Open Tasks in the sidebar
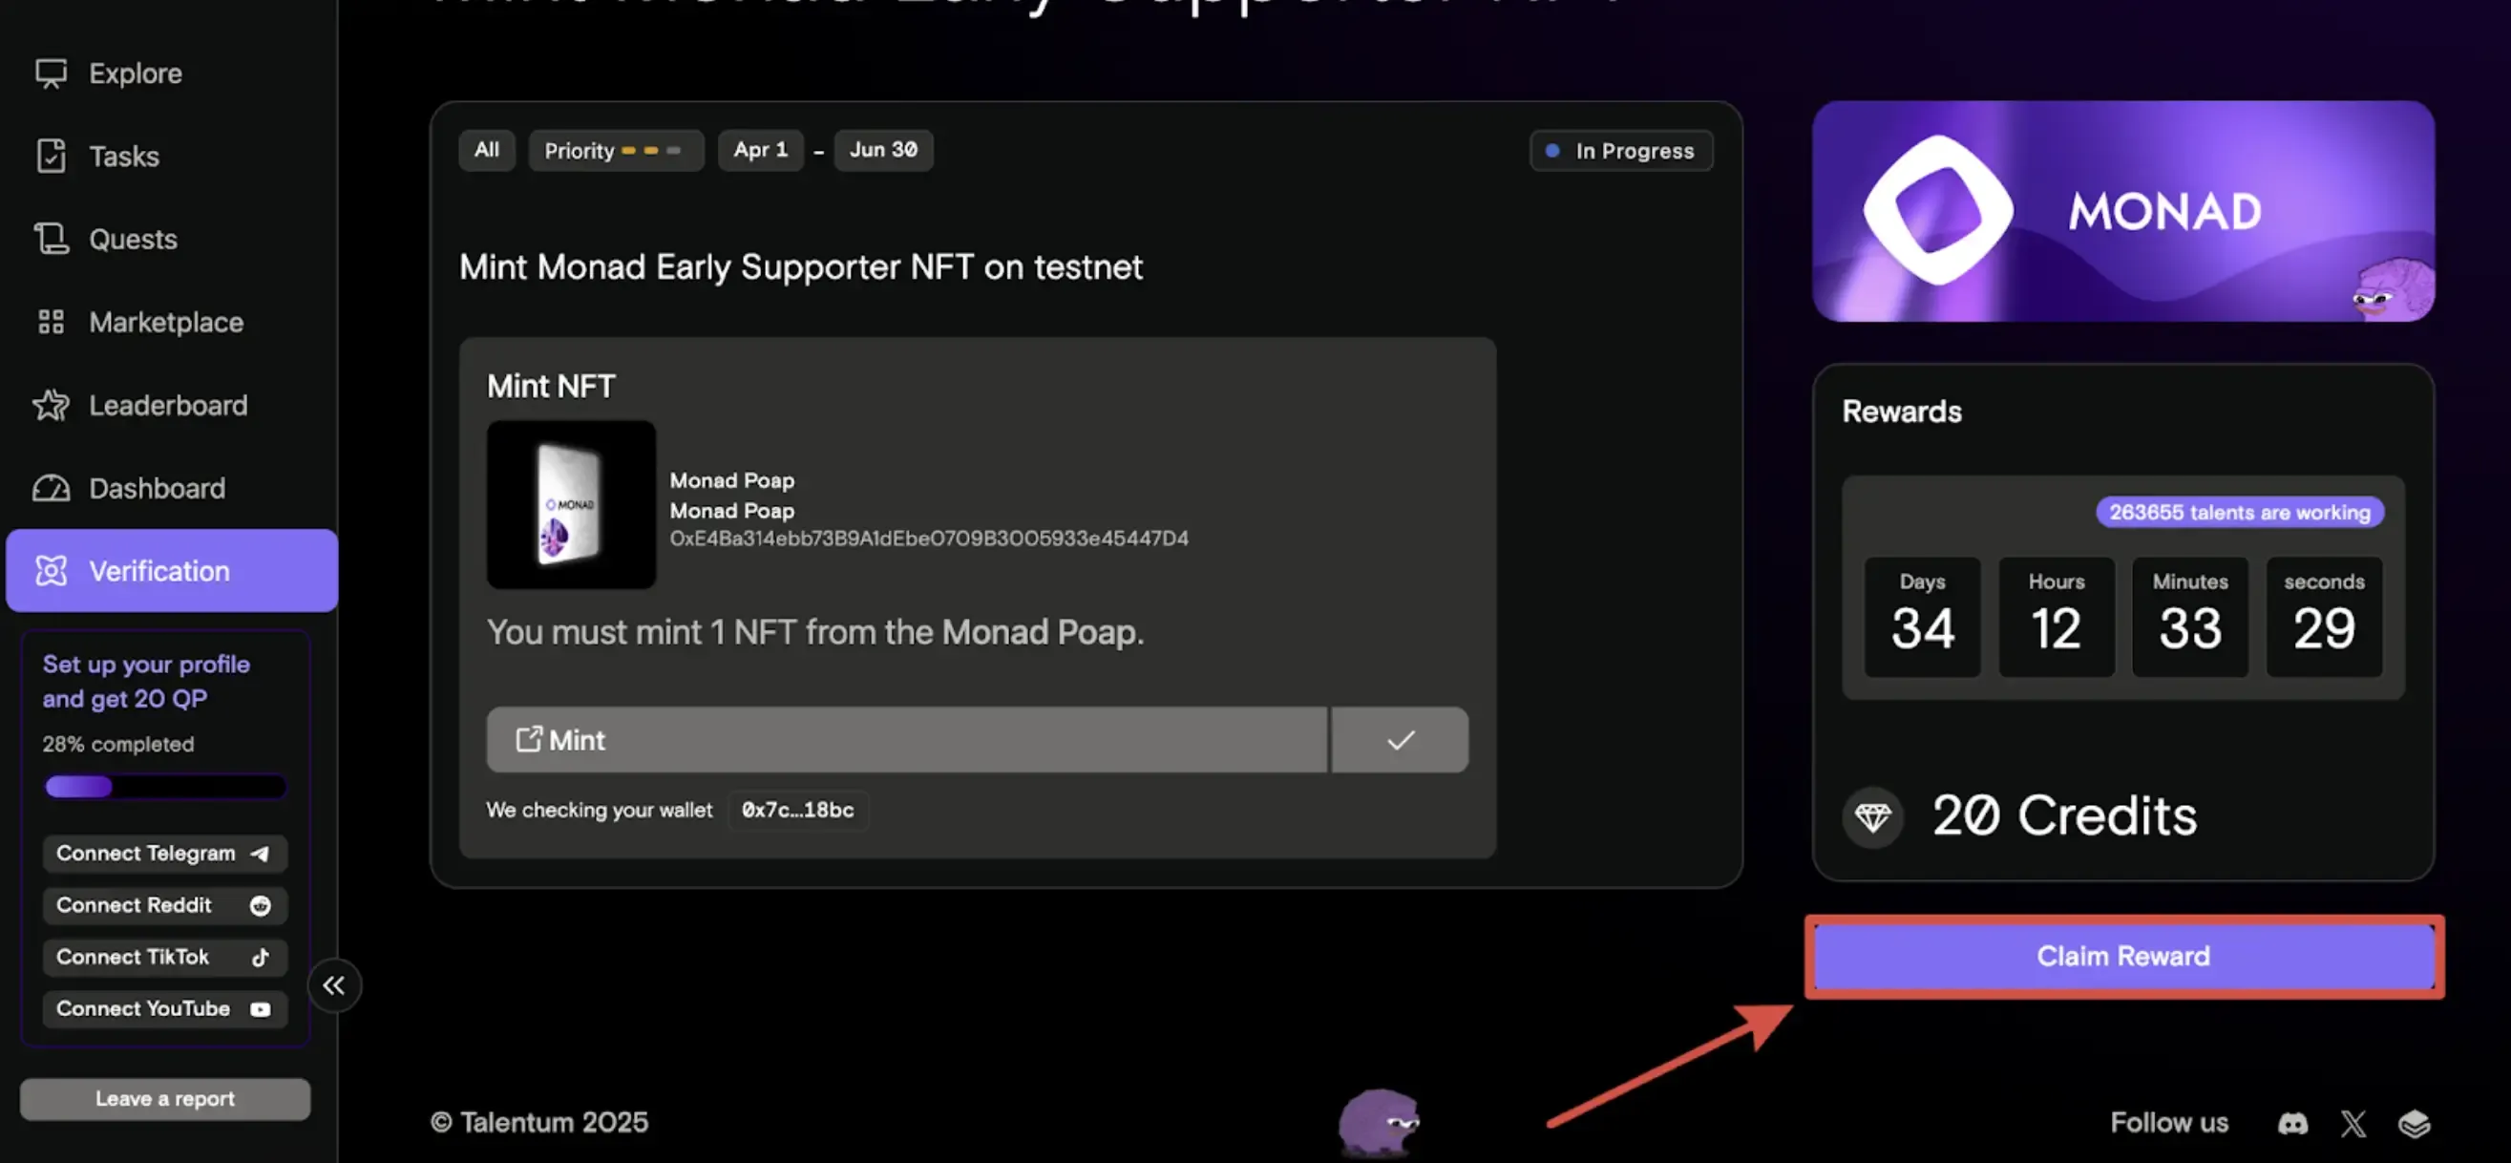 point(123,156)
